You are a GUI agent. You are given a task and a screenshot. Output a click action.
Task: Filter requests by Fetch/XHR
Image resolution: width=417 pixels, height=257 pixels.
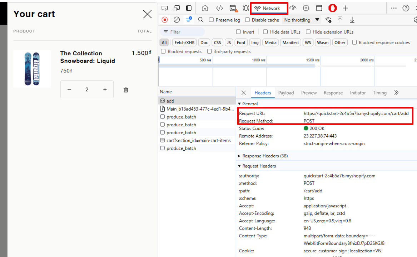pyautogui.click(x=184, y=42)
